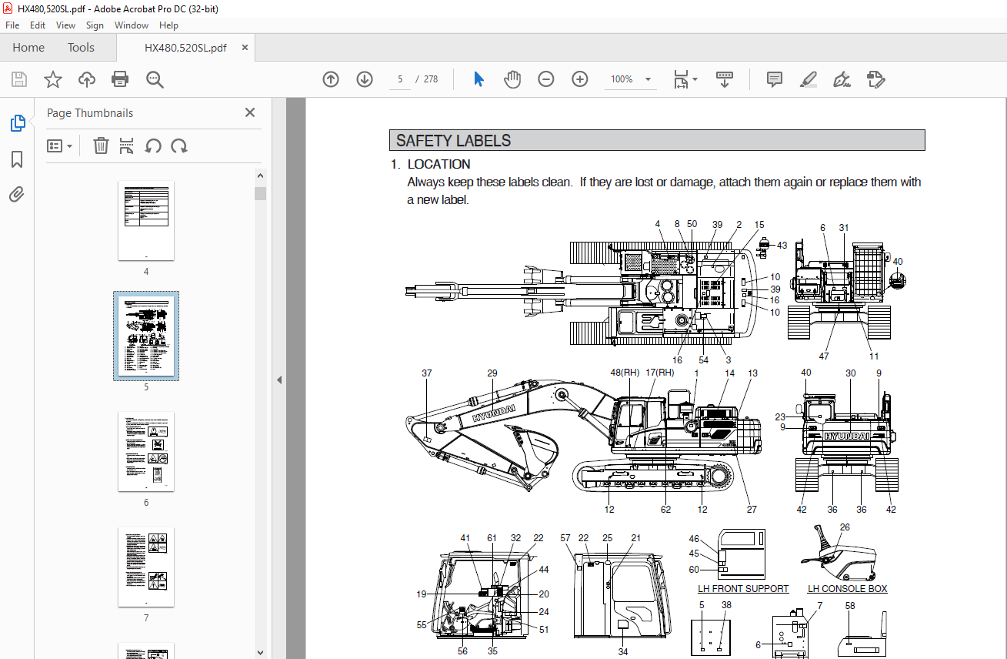
Task: Bookmark this file with the star icon
Action: (52, 79)
